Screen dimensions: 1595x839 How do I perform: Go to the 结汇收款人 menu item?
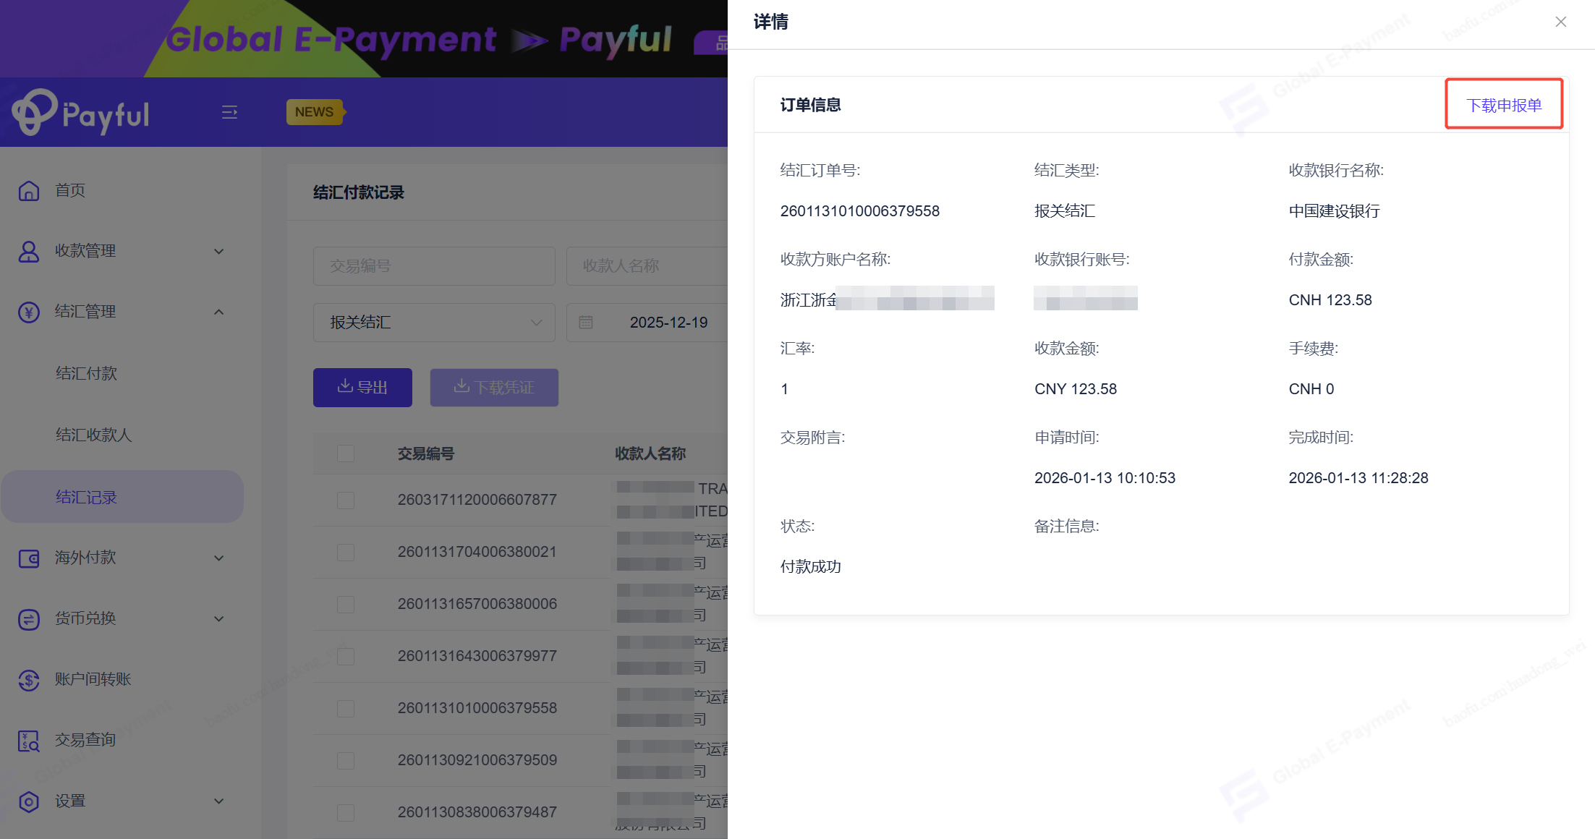click(94, 435)
